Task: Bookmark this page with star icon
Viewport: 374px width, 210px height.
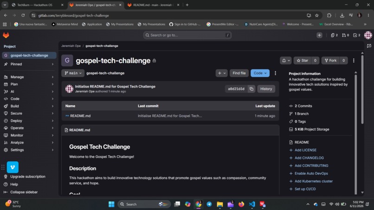Action: click(317, 15)
